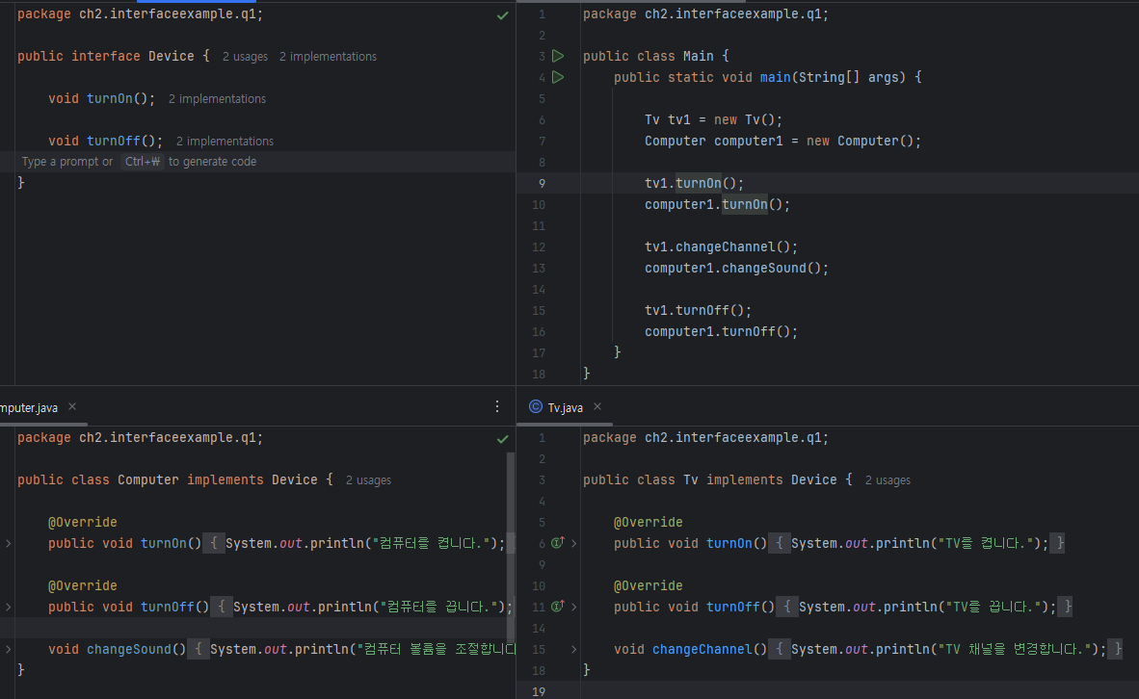Expand folded turnOff method in Computer gutter
This screenshot has height=699, width=1139.
8,607
